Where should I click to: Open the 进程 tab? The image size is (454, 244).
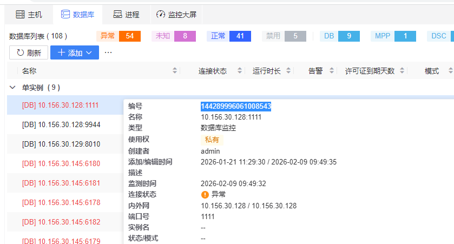click(126, 15)
